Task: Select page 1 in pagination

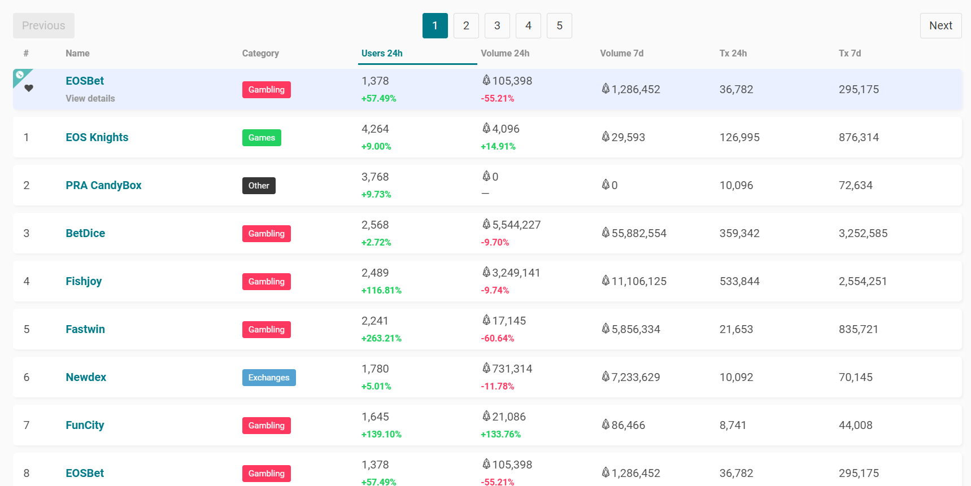Action: (x=435, y=25)
